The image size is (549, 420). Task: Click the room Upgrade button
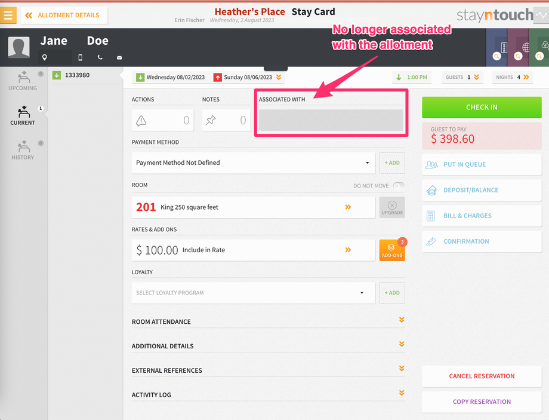[x=392, y=207]
